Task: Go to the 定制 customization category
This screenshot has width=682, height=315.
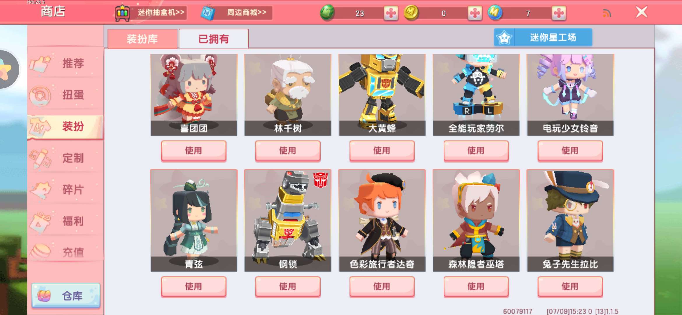Action: [66, 158]
